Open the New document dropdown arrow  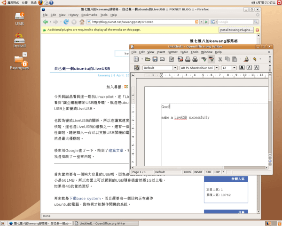(x=142, y=59)
